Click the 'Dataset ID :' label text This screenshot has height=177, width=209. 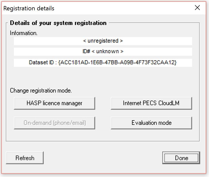43,63
